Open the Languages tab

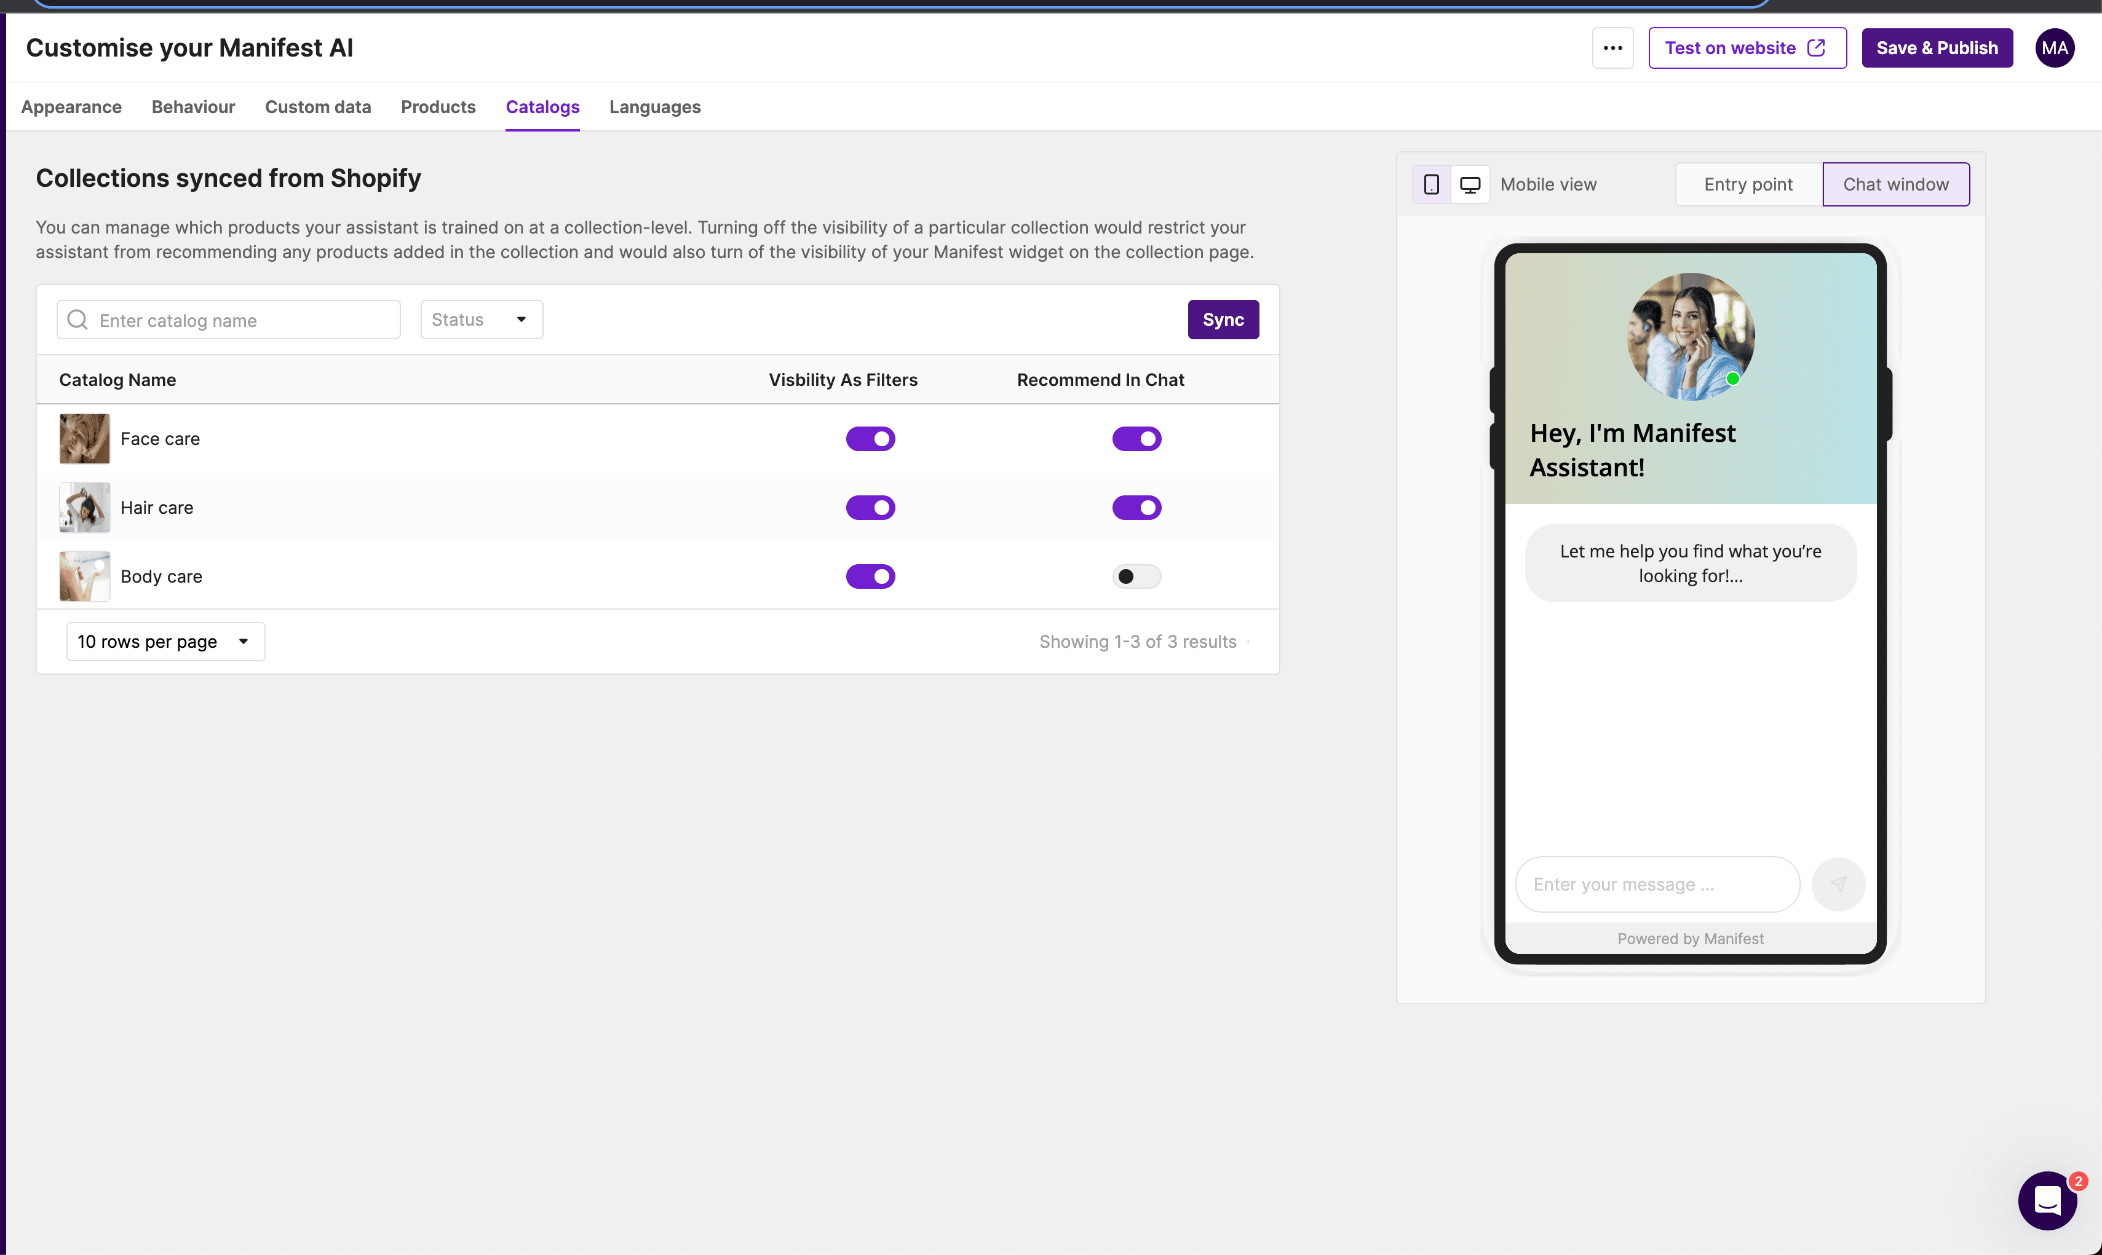655,108
